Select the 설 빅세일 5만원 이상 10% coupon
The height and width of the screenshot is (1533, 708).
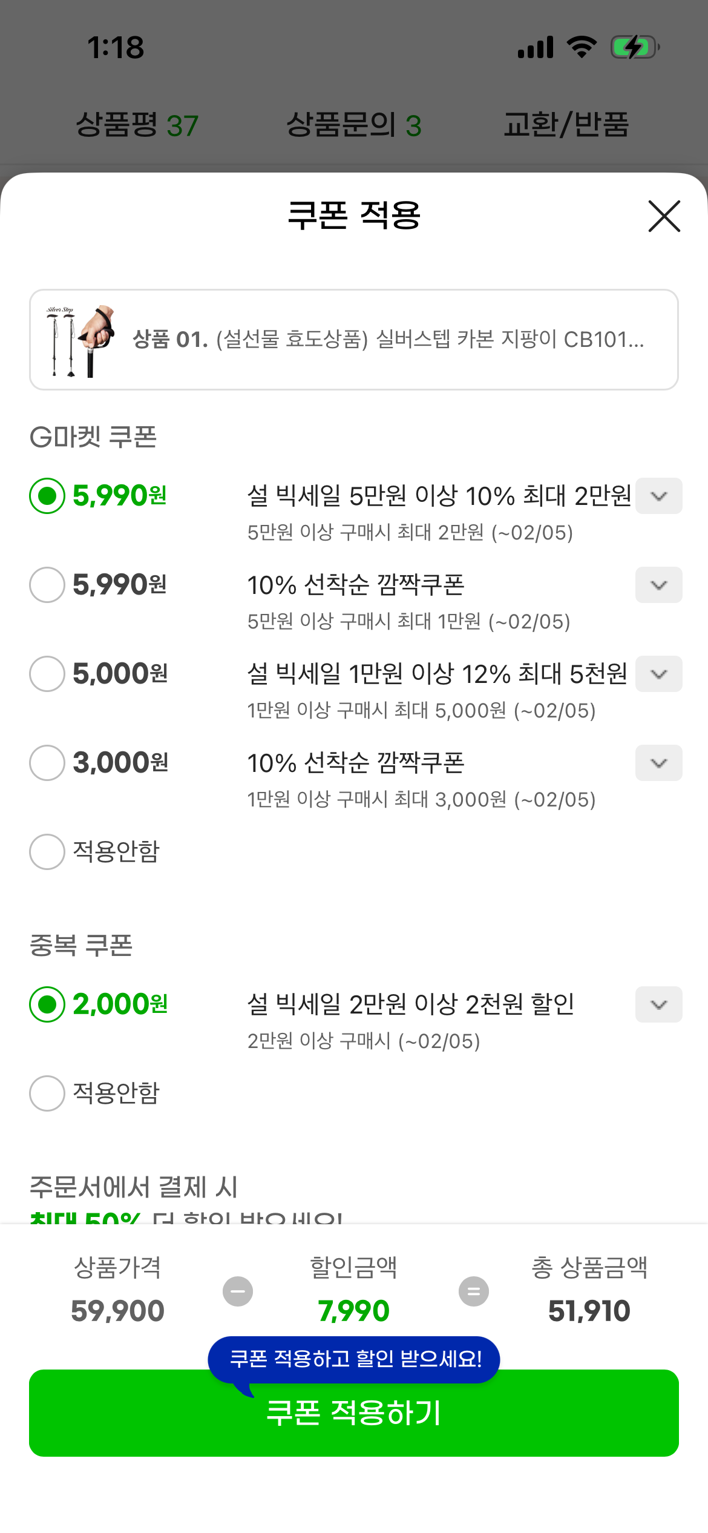pos(47,496)
